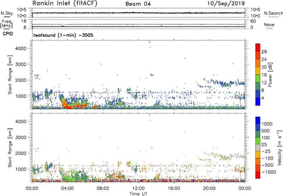This screenshot has width=283, height=196.
Task: Pick the blue top segment of Velocity colorbar
Action: click(x=258, y=120)
